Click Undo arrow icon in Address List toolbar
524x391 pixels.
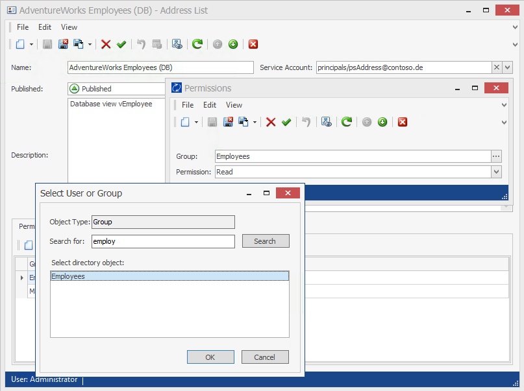(x=142, y=44)
